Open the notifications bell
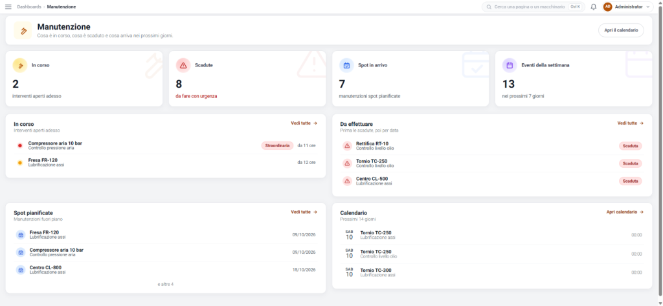The height and width of the screenshot is (306, 663). coord(594,6)
